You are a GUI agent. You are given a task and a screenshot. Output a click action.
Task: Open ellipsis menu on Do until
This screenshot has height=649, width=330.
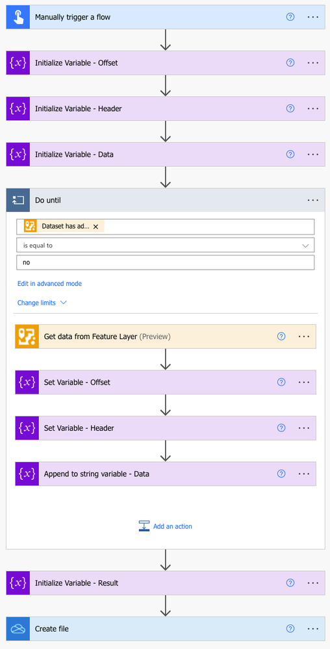(313, 200)
